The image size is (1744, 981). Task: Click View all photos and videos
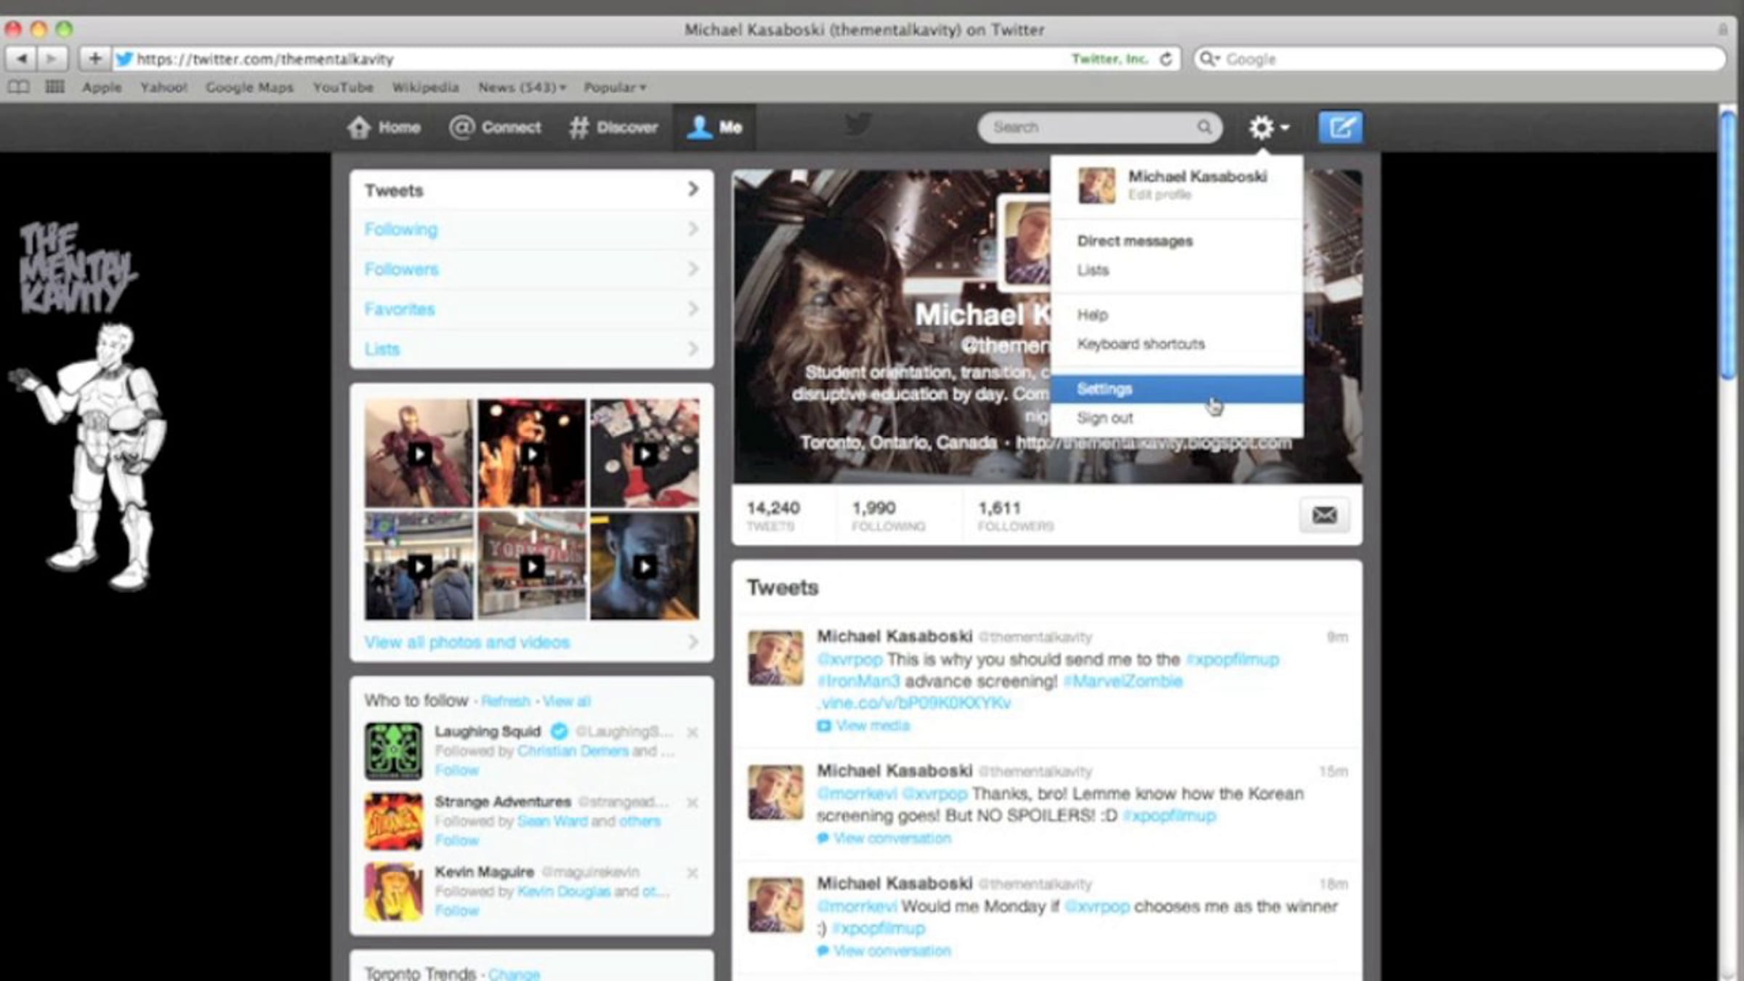(467, 642)
